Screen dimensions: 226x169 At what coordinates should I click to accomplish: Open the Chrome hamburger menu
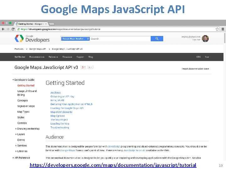click(x=223, y=29)
